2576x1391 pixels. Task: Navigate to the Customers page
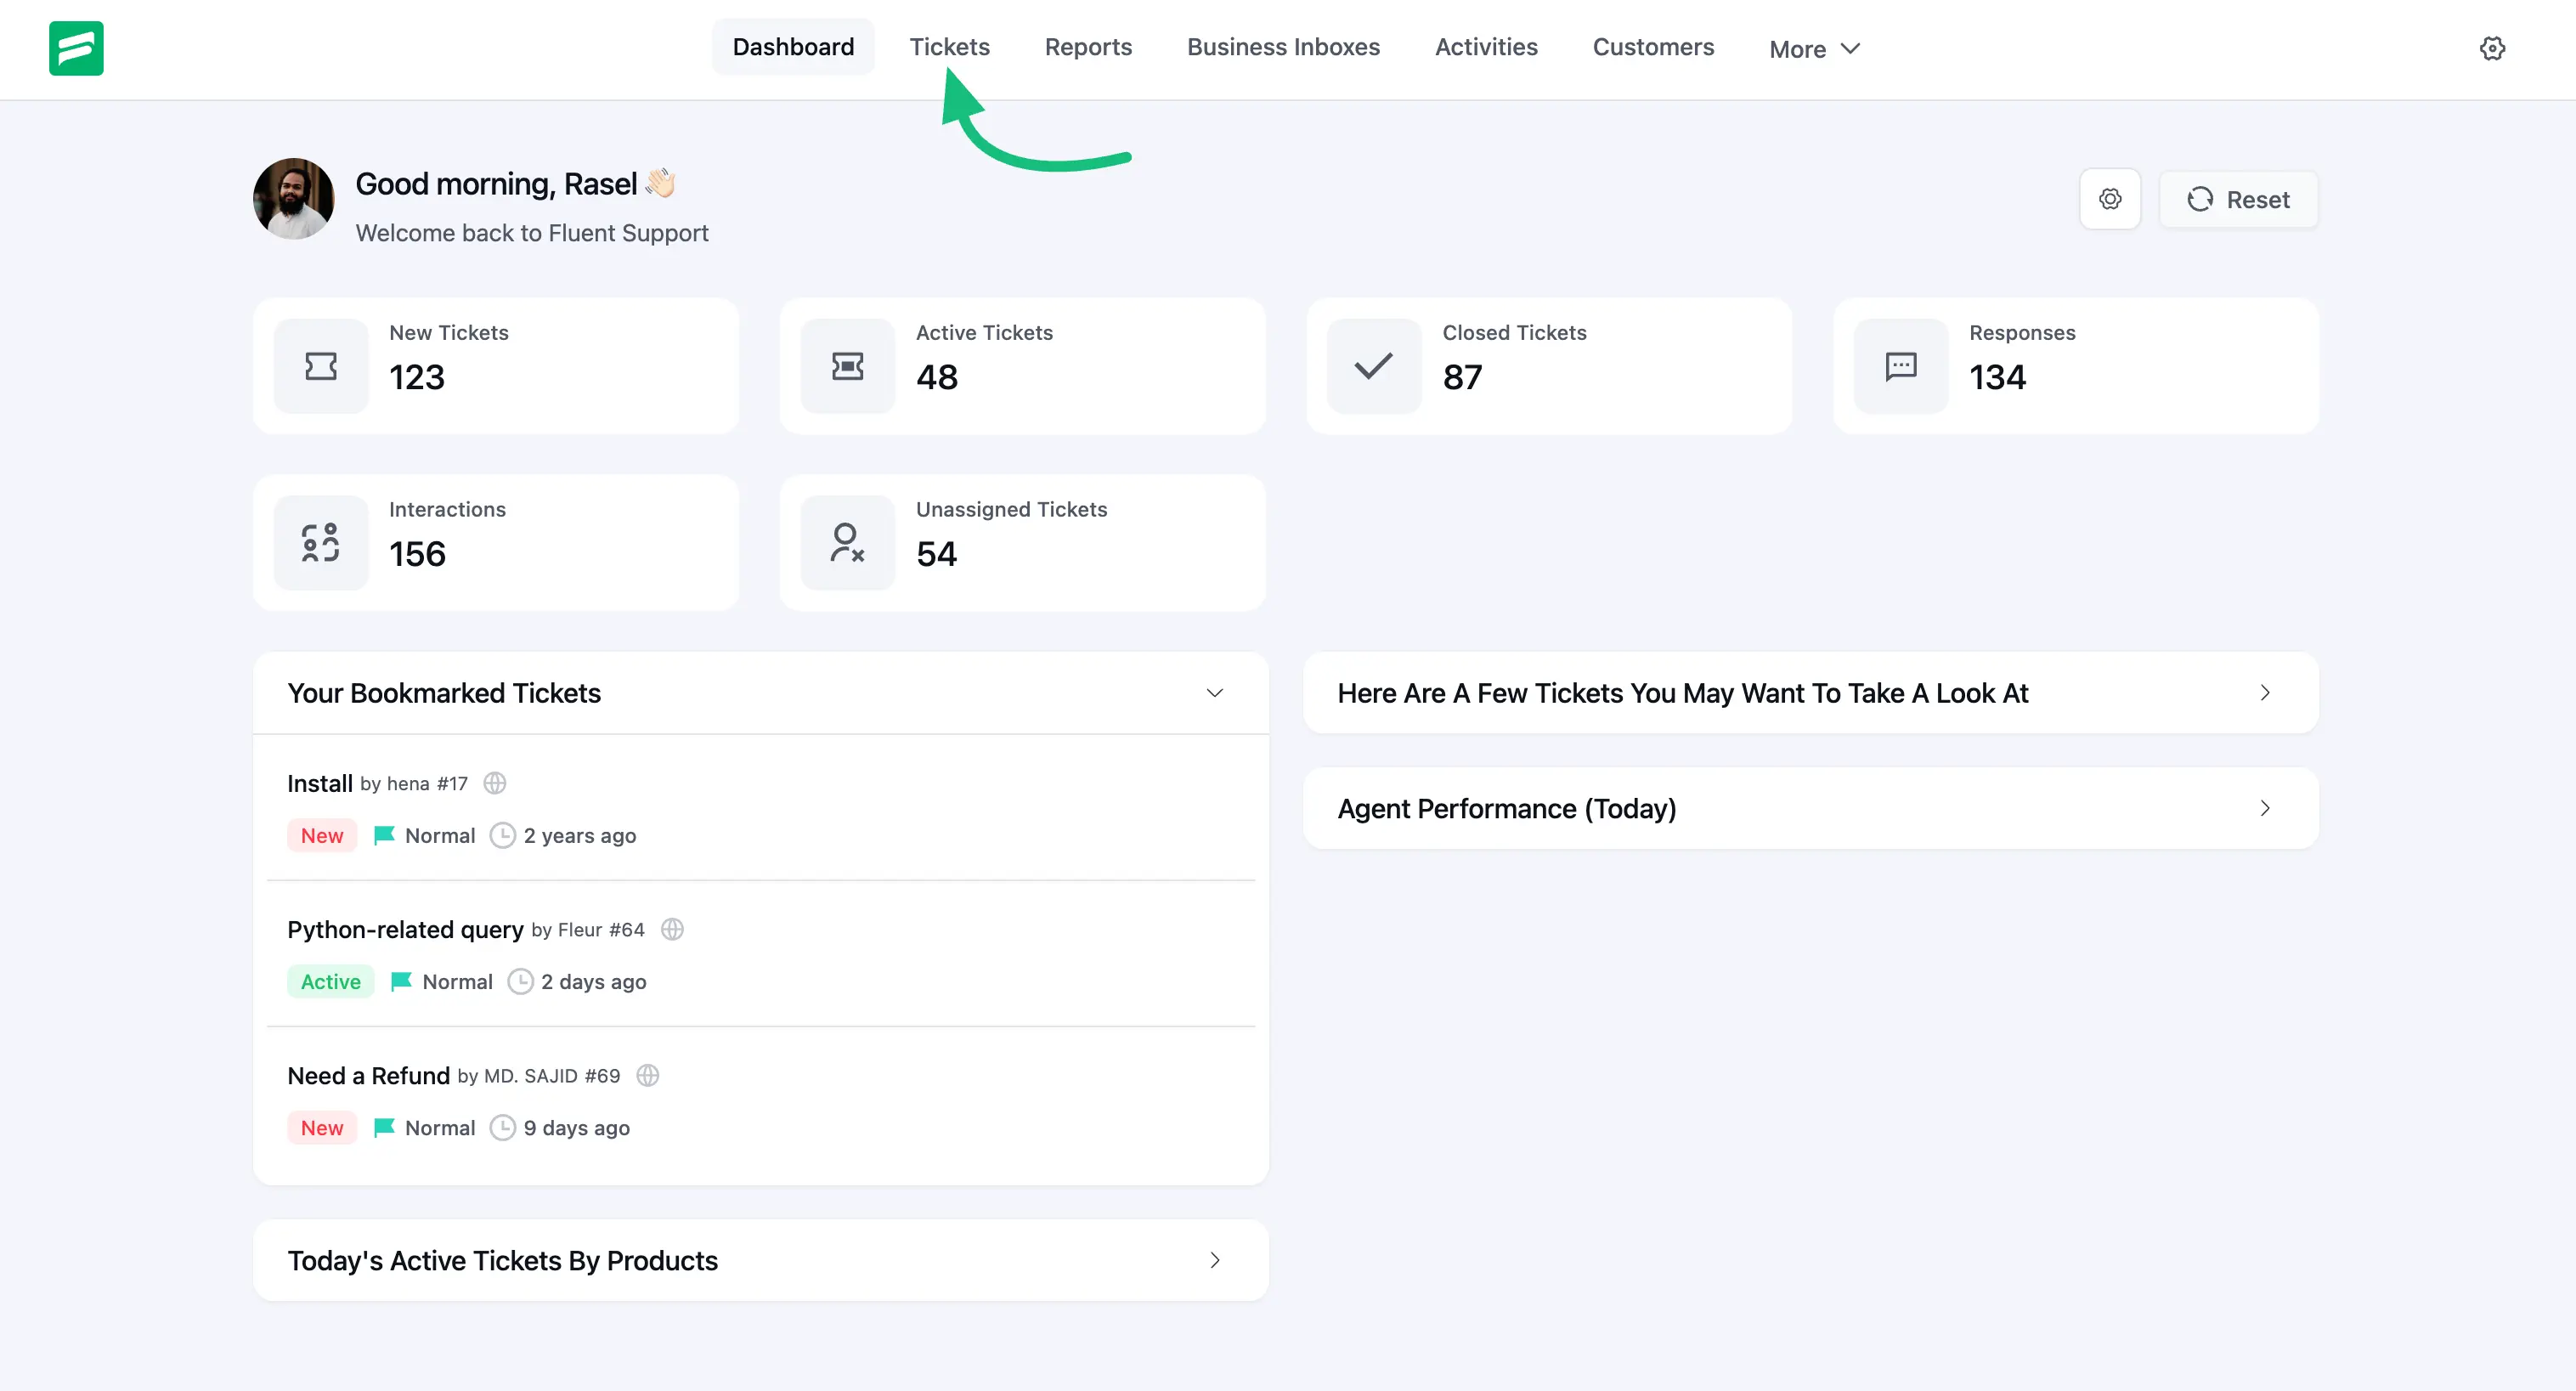coord(1653,46)
